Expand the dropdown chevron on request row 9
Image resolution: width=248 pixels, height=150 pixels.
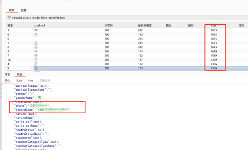point(32,68)
